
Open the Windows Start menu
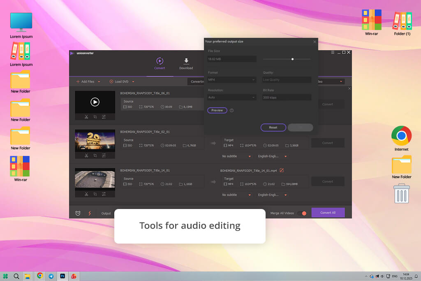[x=5, y=276]
